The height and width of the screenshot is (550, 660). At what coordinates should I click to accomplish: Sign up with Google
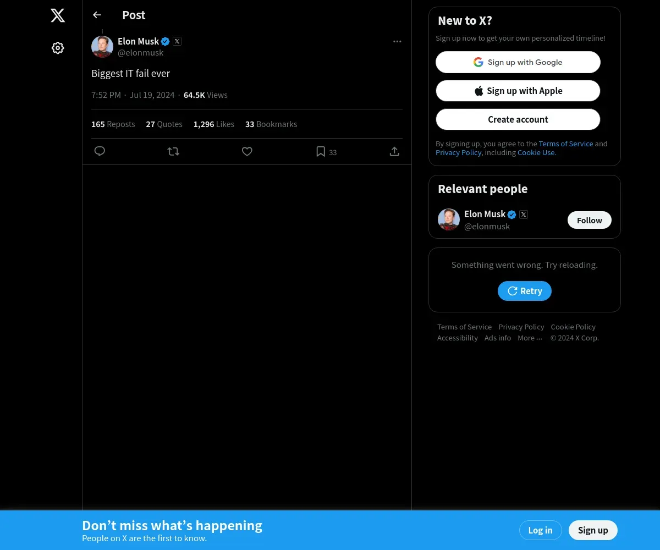[518, 62]
